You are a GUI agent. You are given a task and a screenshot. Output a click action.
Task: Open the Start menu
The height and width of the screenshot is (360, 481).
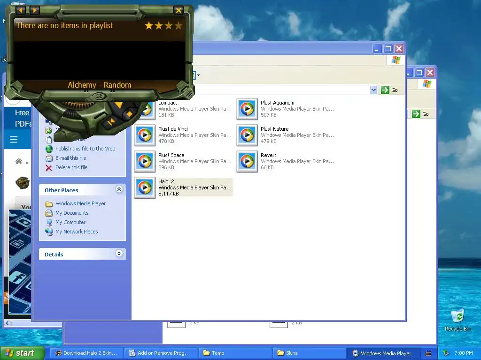(23, 353)
